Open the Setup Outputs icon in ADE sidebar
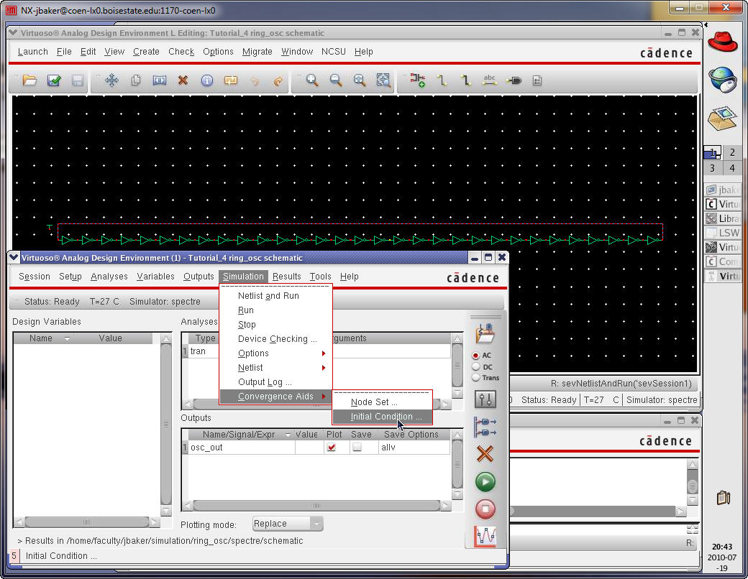 click(x=485, y=427)
